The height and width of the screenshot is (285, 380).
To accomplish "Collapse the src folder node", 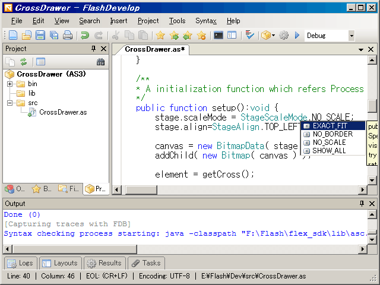I will click(x=9, y=103).
